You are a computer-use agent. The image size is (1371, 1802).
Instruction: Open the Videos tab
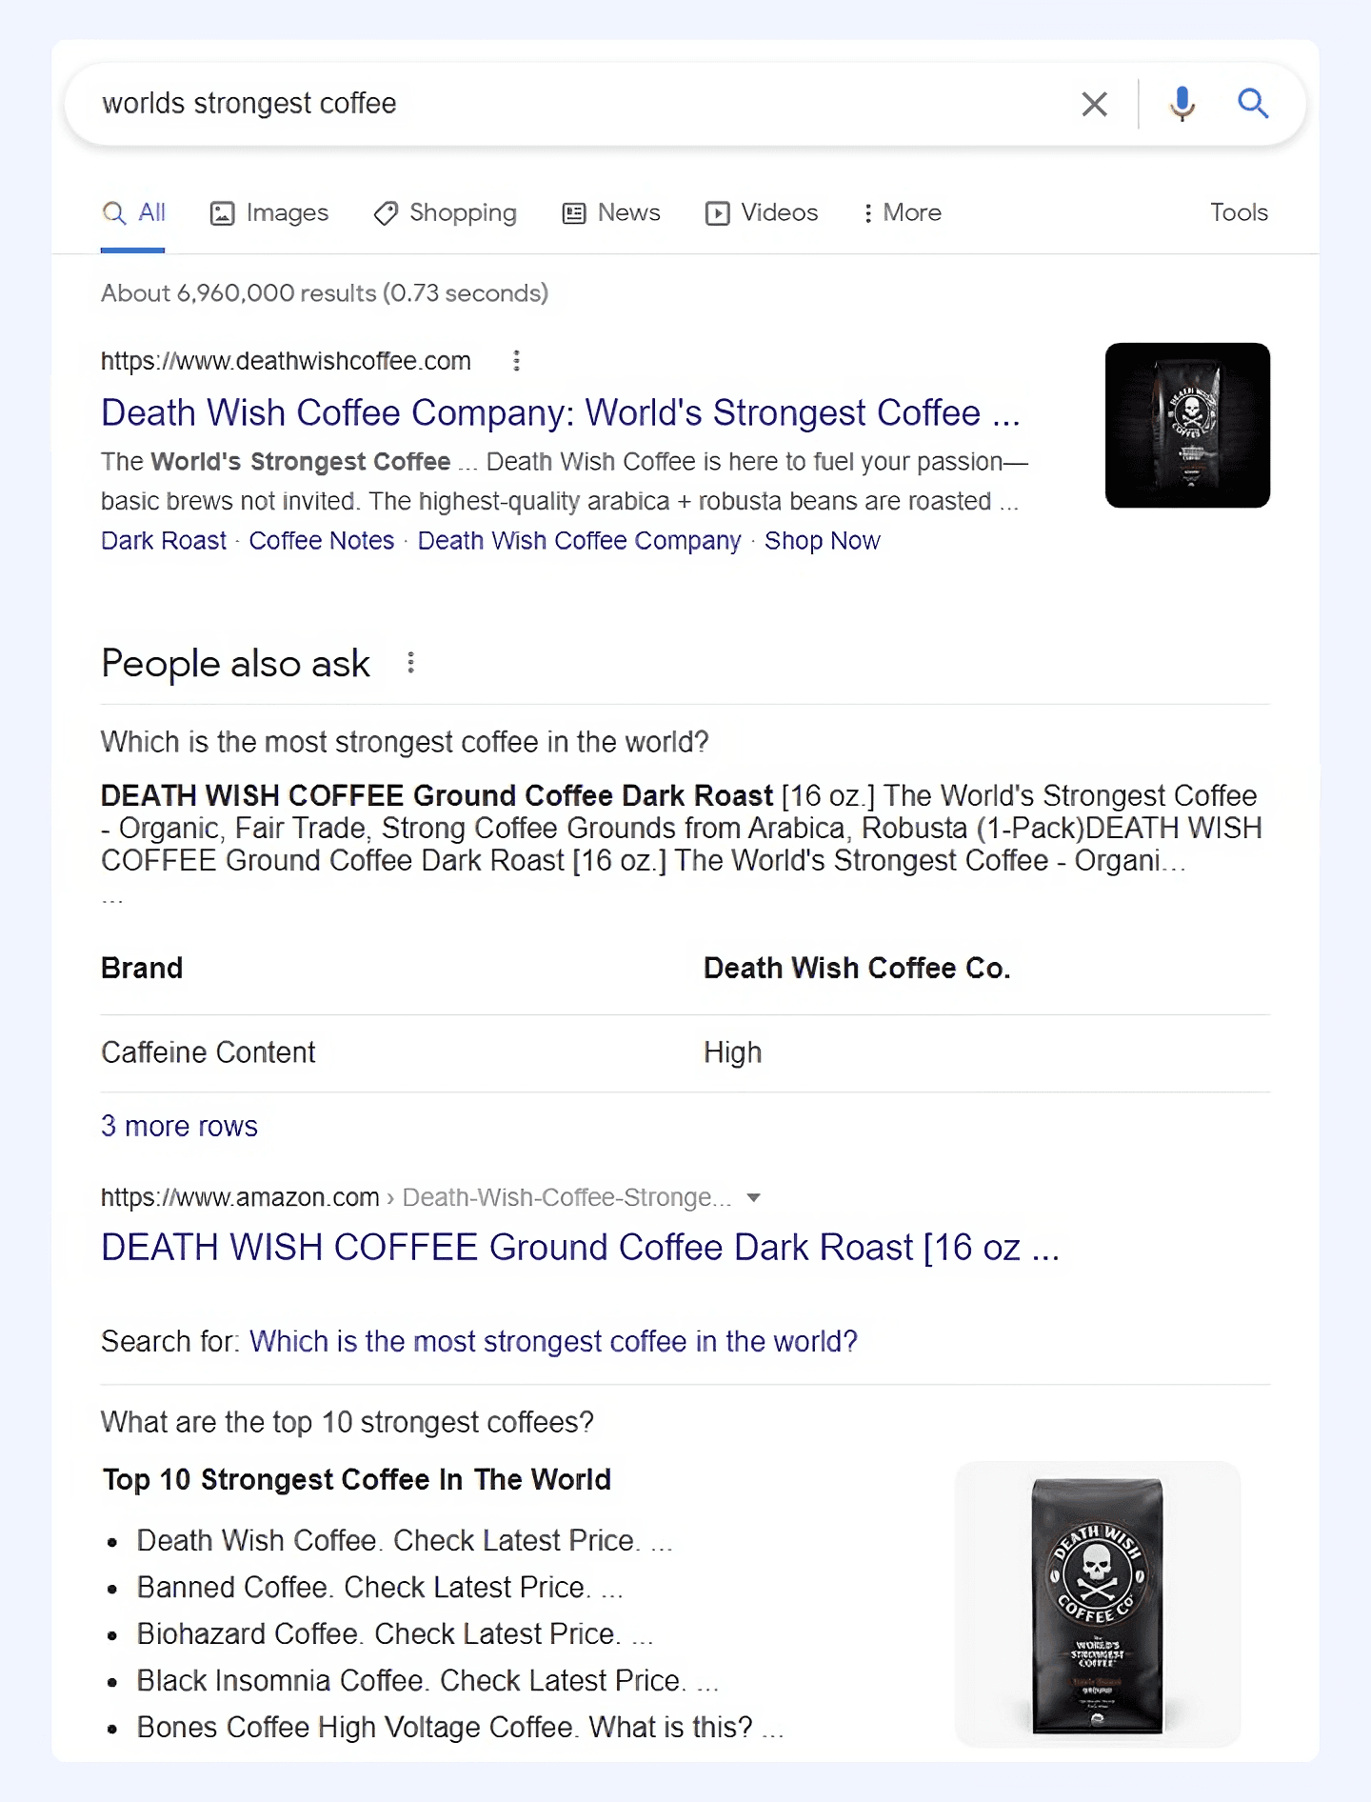point(762,212)
